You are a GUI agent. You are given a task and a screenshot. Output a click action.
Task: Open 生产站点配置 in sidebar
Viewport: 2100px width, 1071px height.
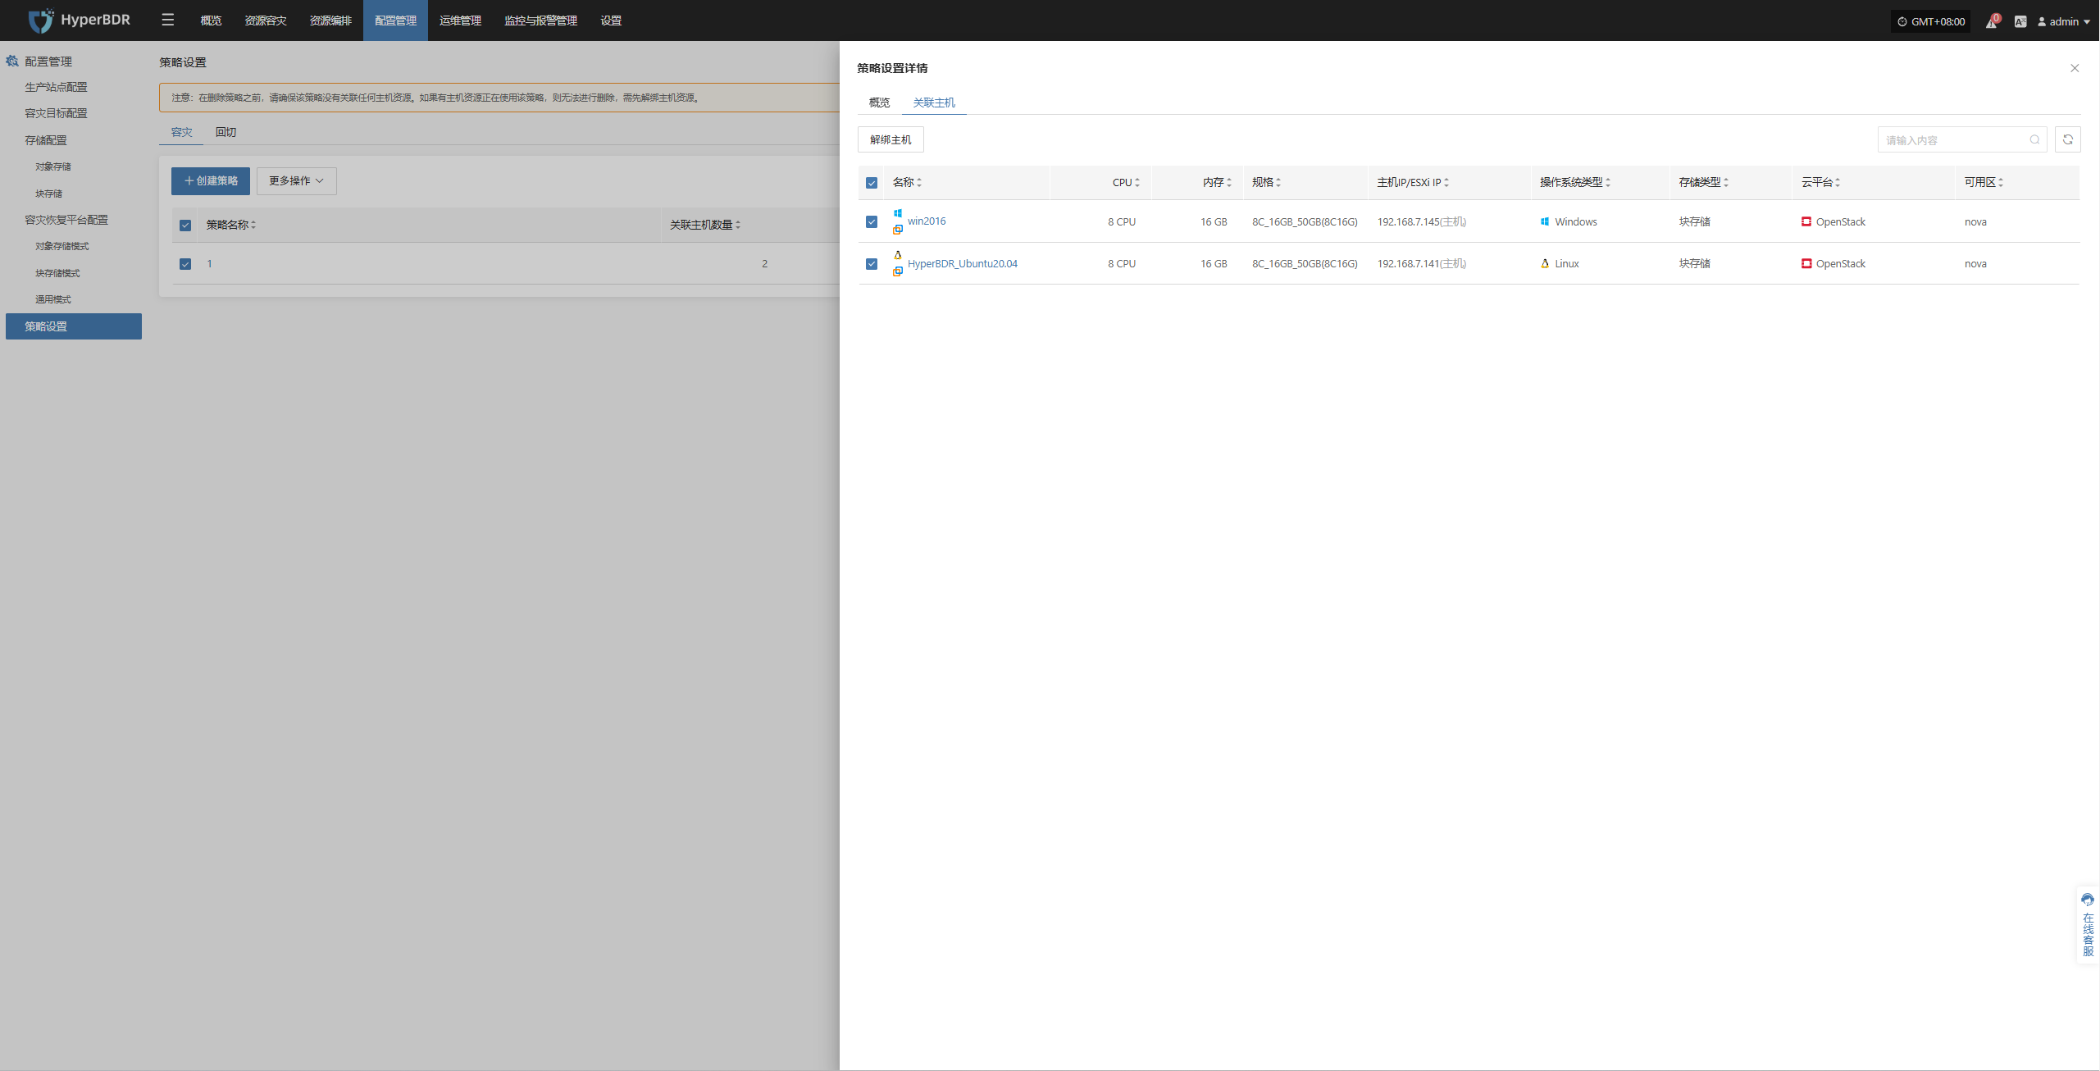coord(56,87)
